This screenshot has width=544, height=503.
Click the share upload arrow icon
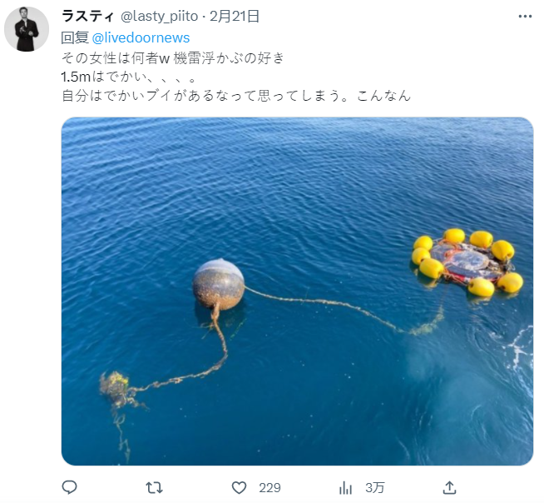click(449, 487)
